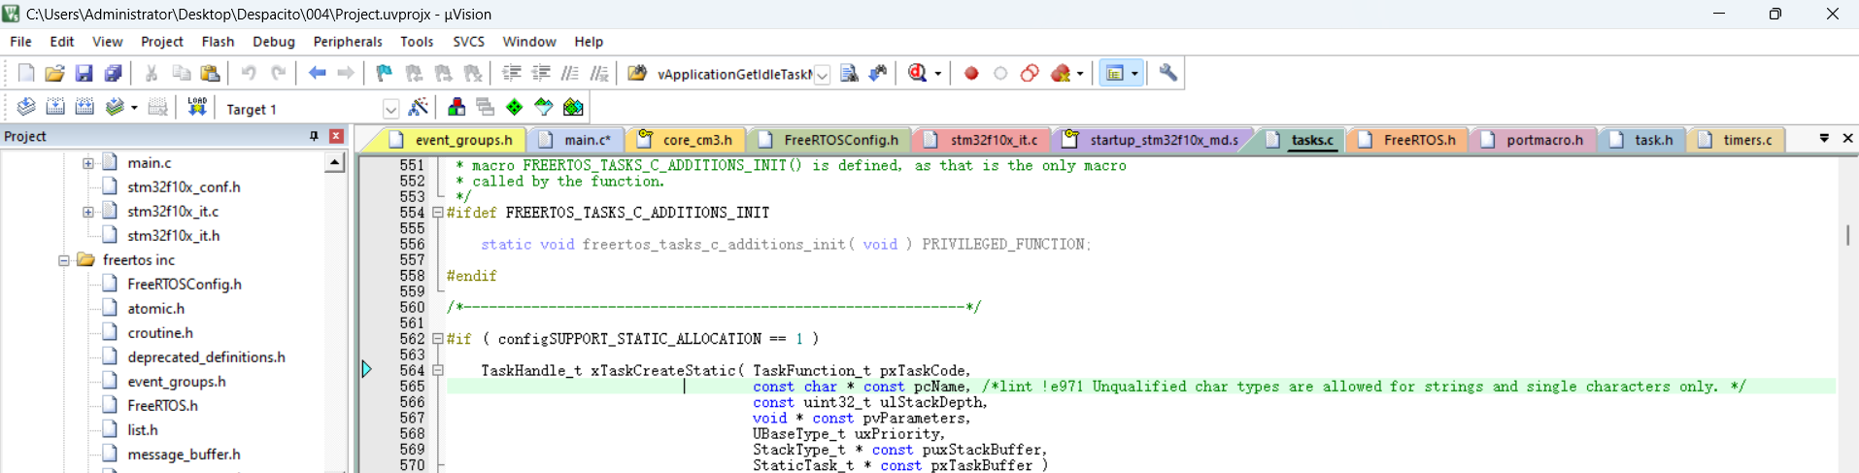Click the Indent selected lines icon

(x=512, y=73)
